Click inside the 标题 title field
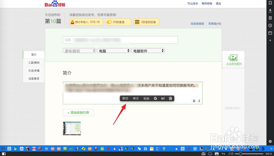 [120, 40]
